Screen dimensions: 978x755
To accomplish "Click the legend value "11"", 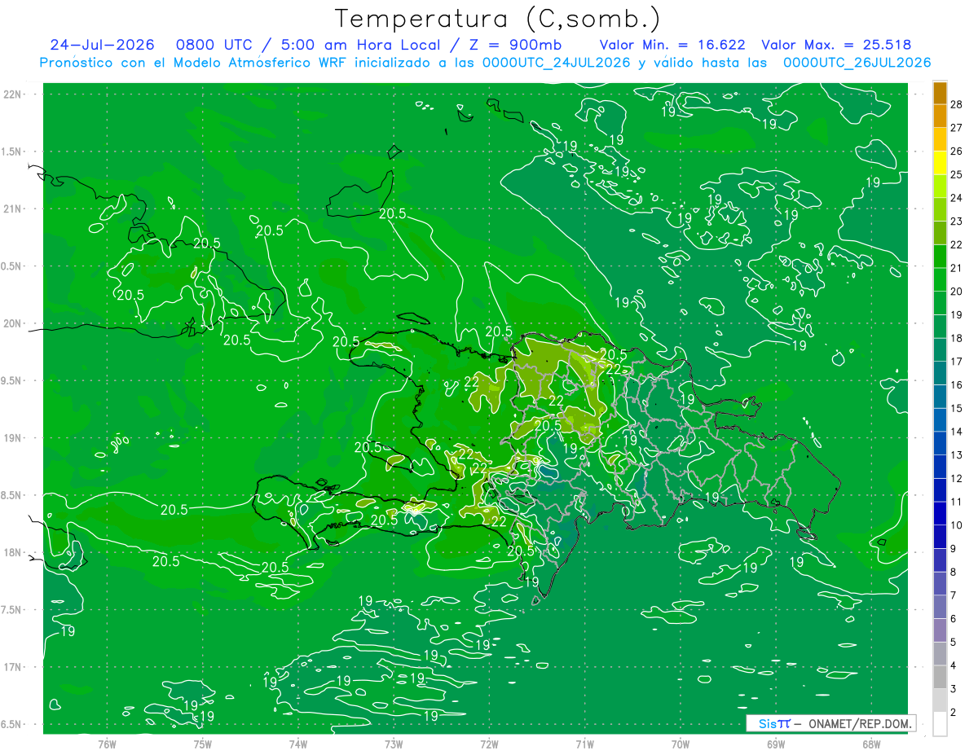I will click(956, 502).
